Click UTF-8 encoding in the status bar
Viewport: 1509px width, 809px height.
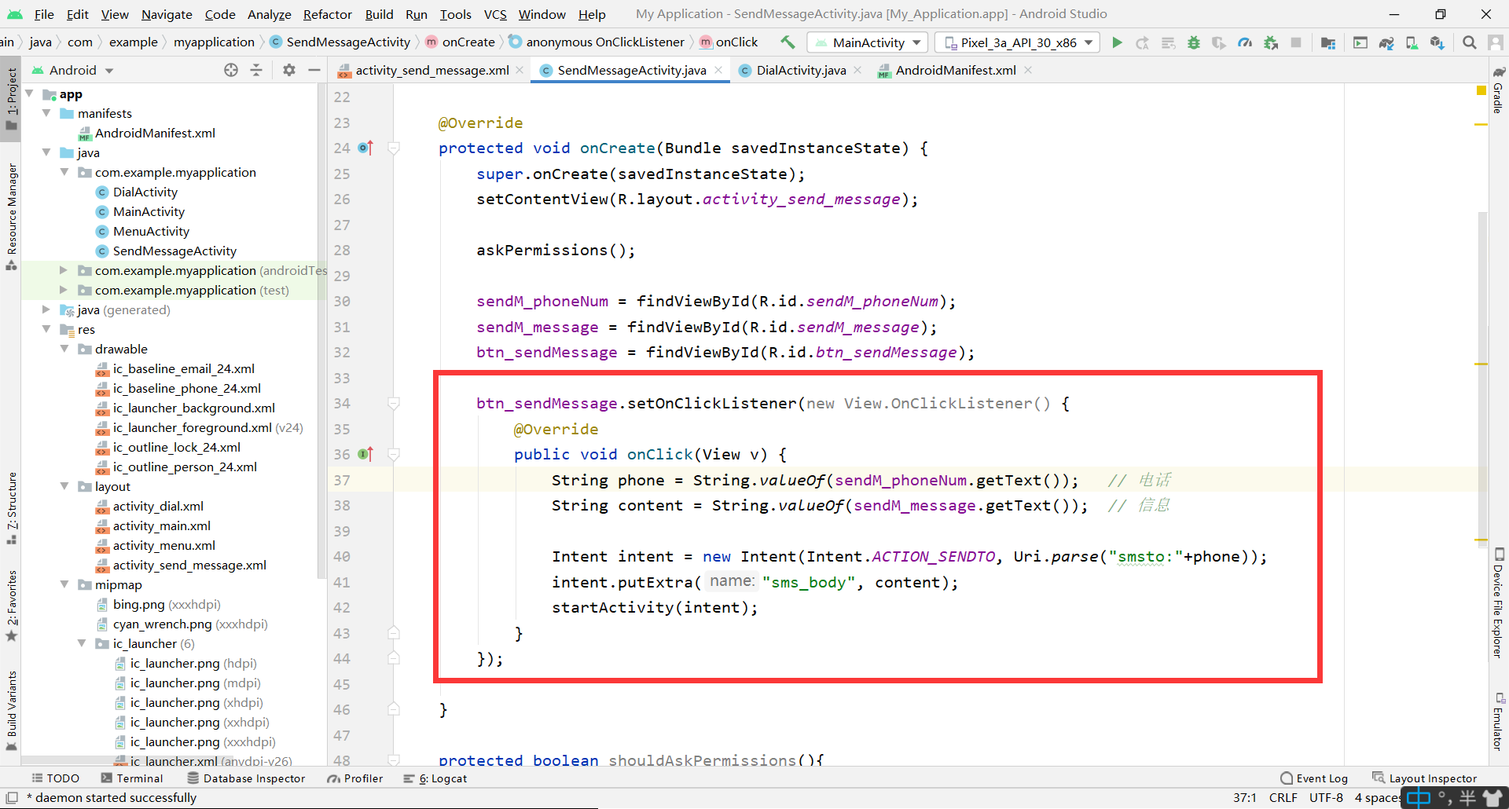pyautogui.click(x=1327, y=797)
